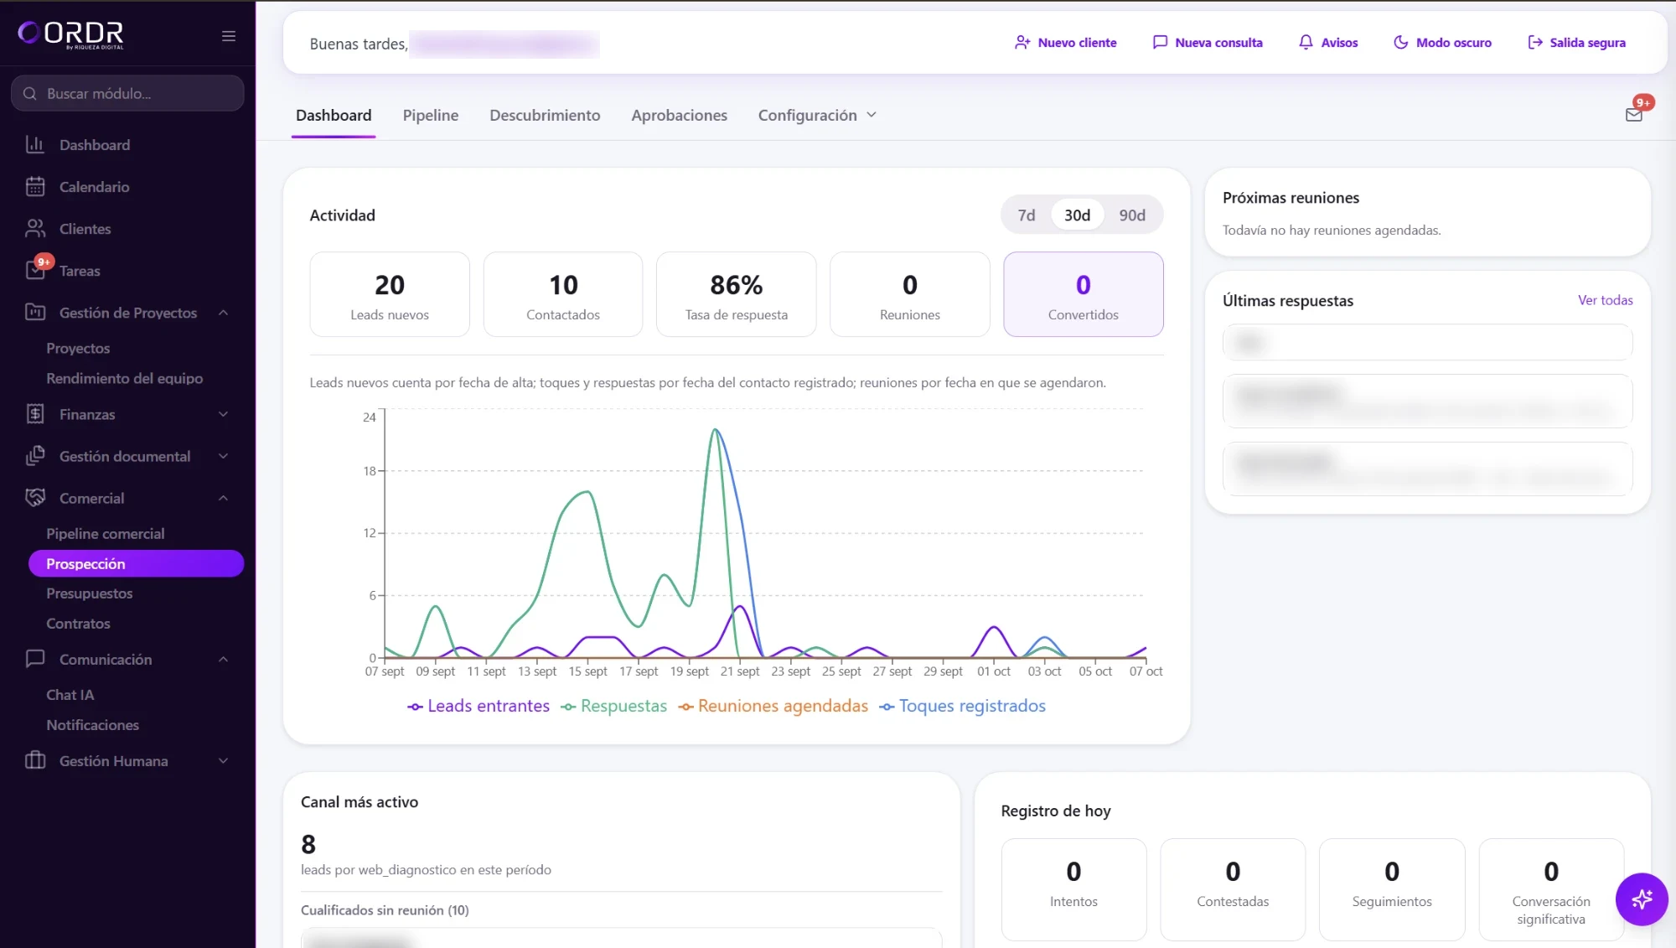Open the AI assistant sparkle button
The height and width of the screenshot is (948, 1676).
(x=1642, y=899)
